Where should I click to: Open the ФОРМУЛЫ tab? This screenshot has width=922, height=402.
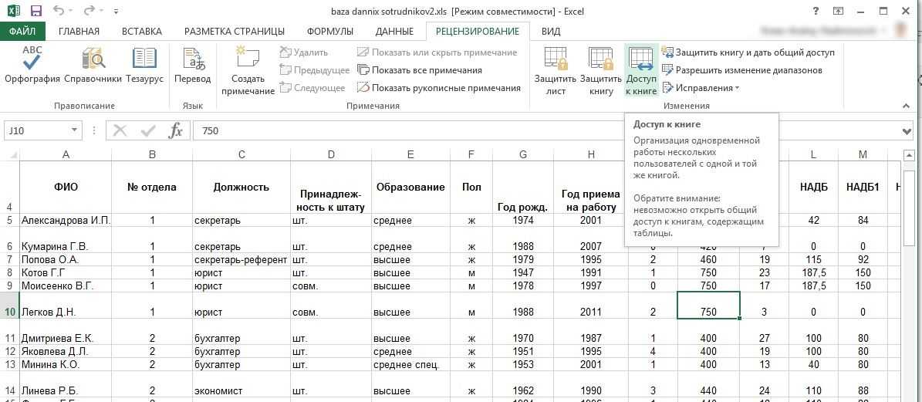[x=330, y=31]
